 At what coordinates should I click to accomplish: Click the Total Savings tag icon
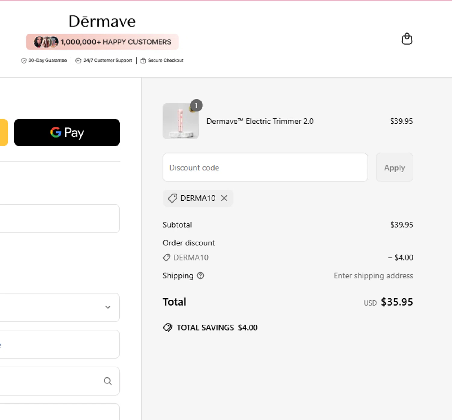click(x=168, y=328)
